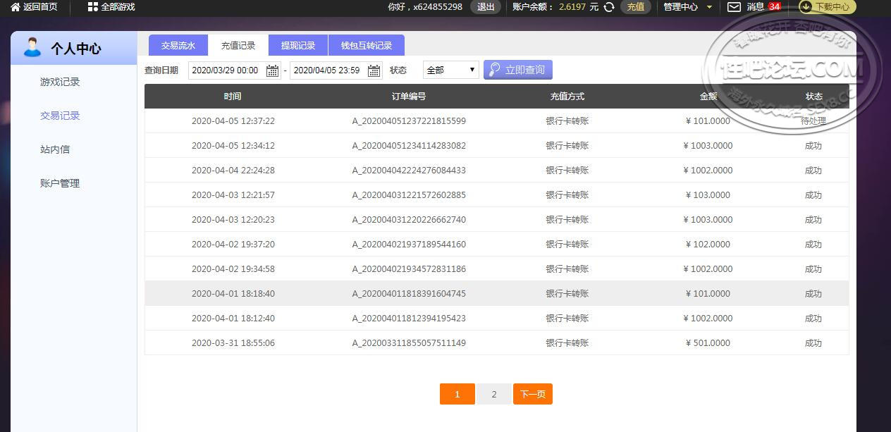Click the 待处理 status in the first row
The height and width of the screenshot is (432, 891).
(x=813, y=121)
